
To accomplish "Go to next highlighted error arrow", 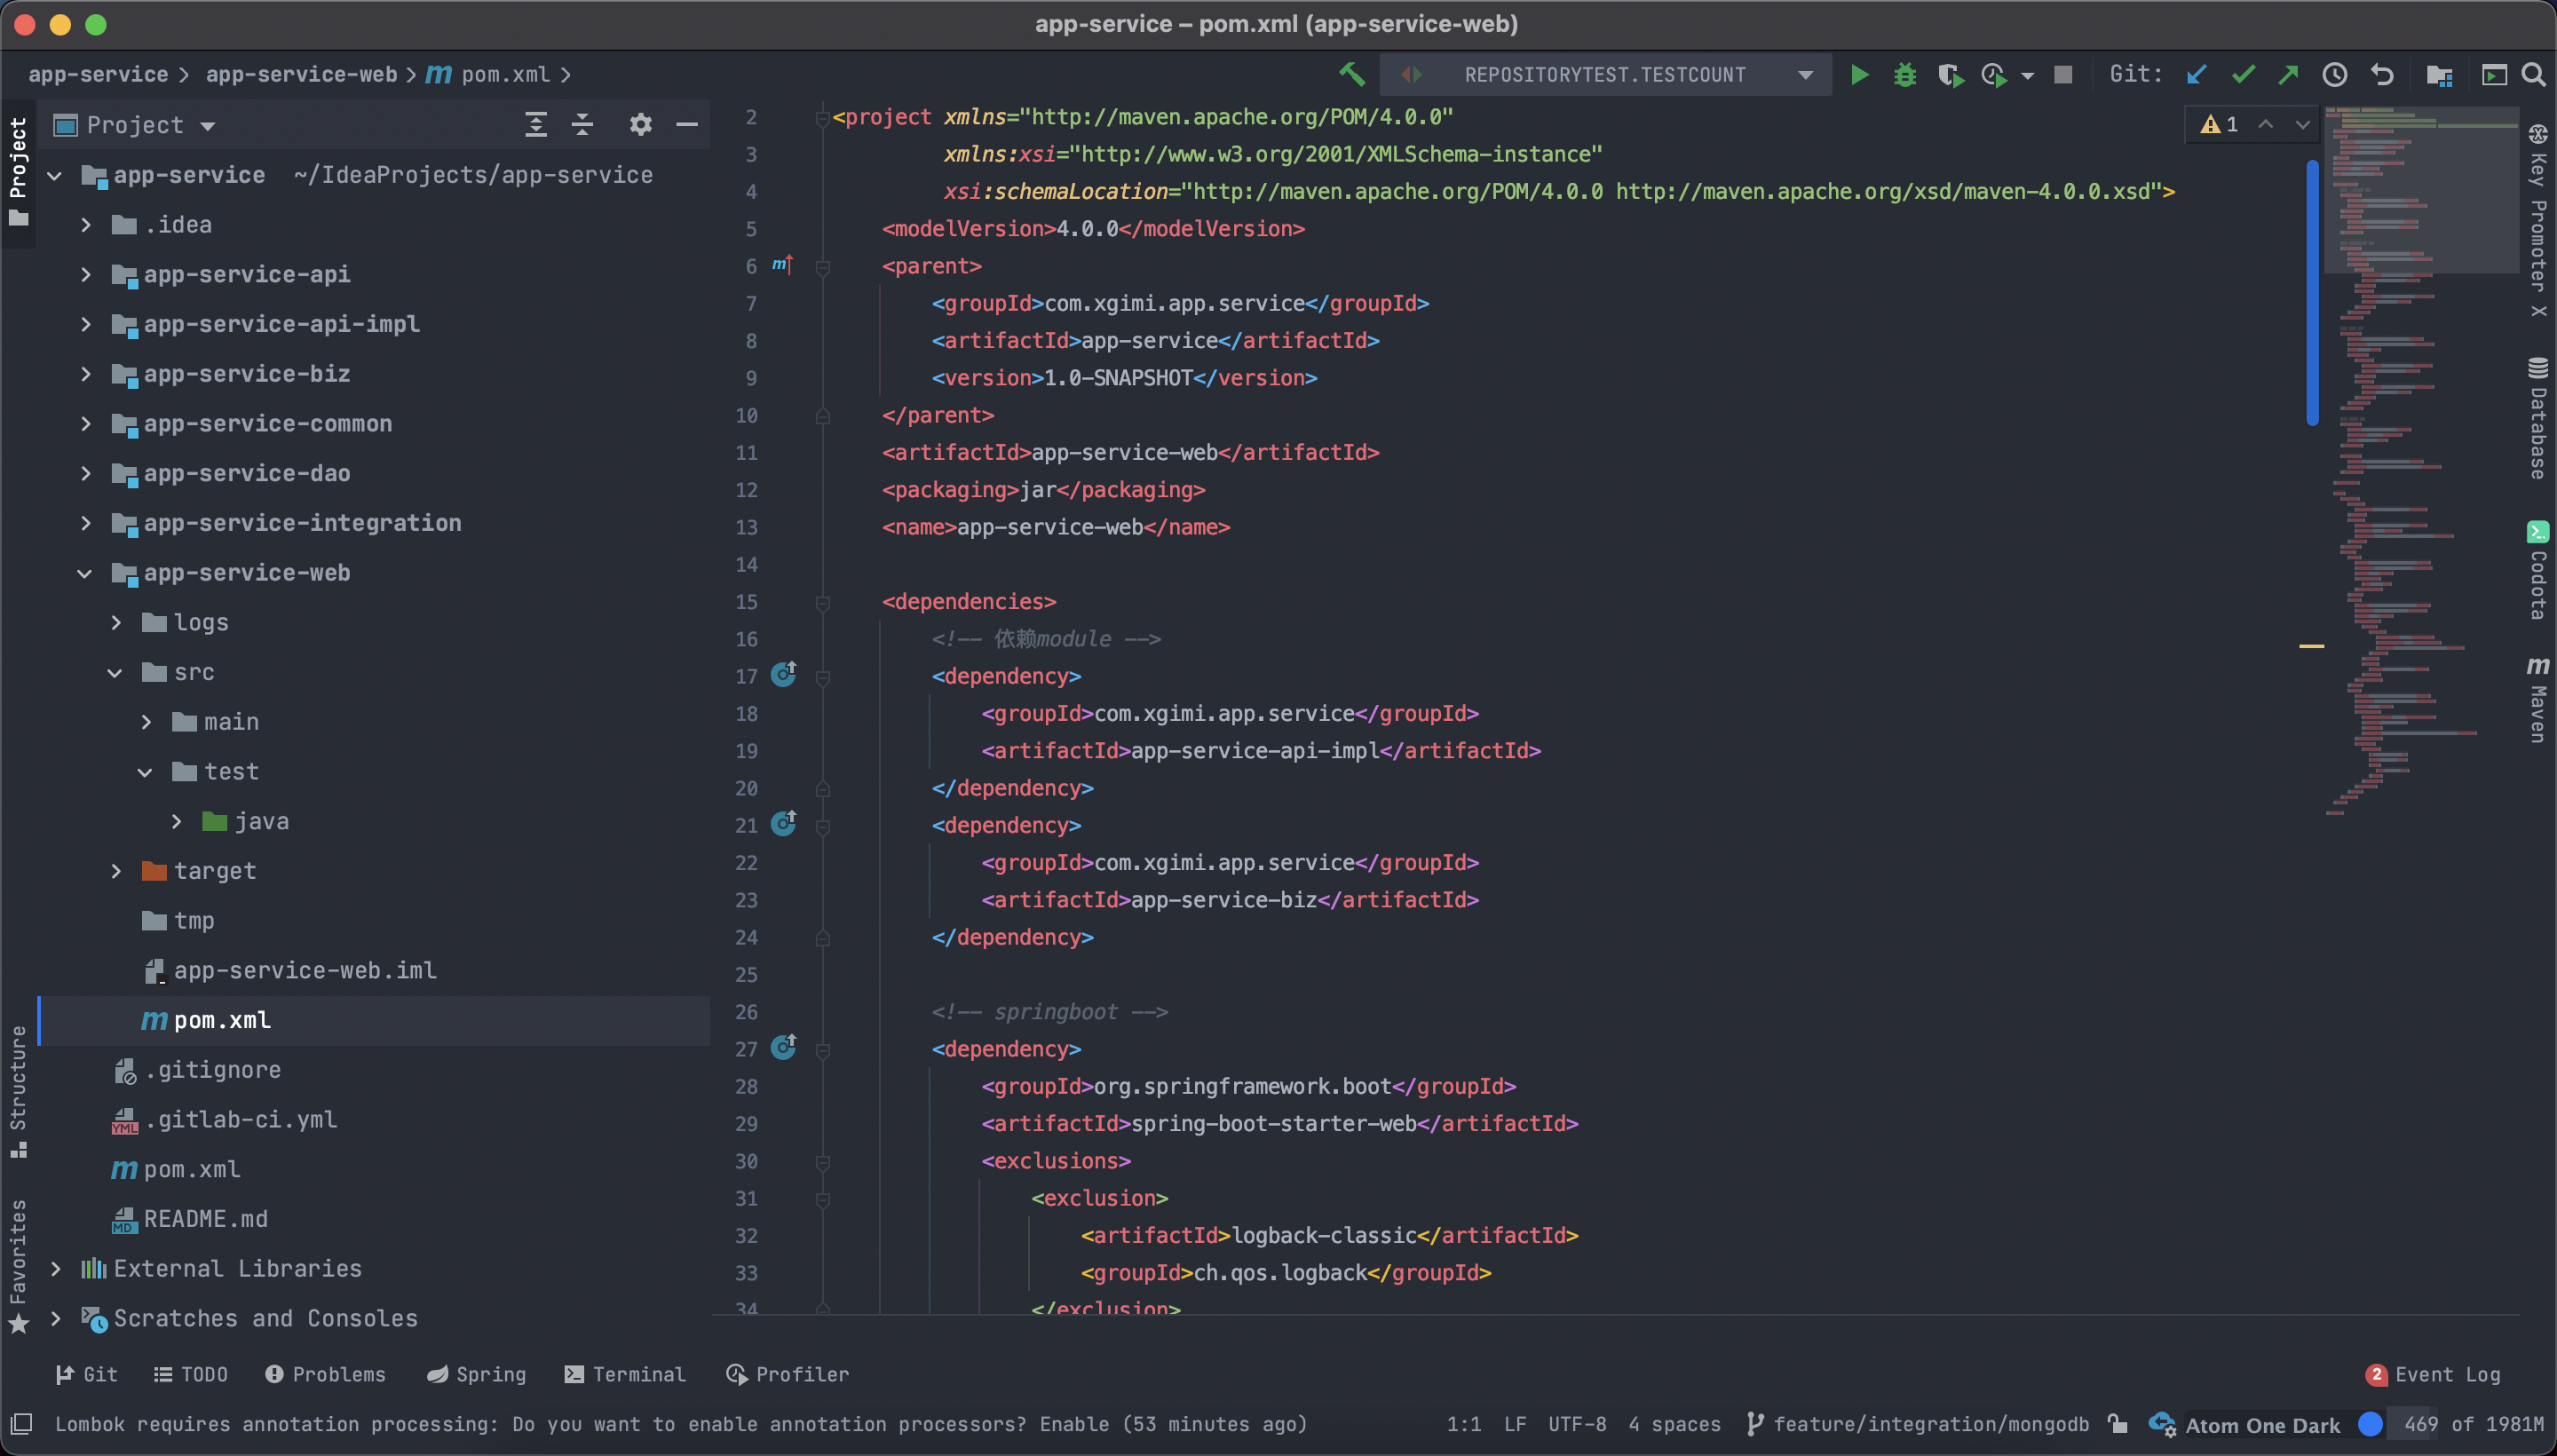I will tap(2303, 125).
